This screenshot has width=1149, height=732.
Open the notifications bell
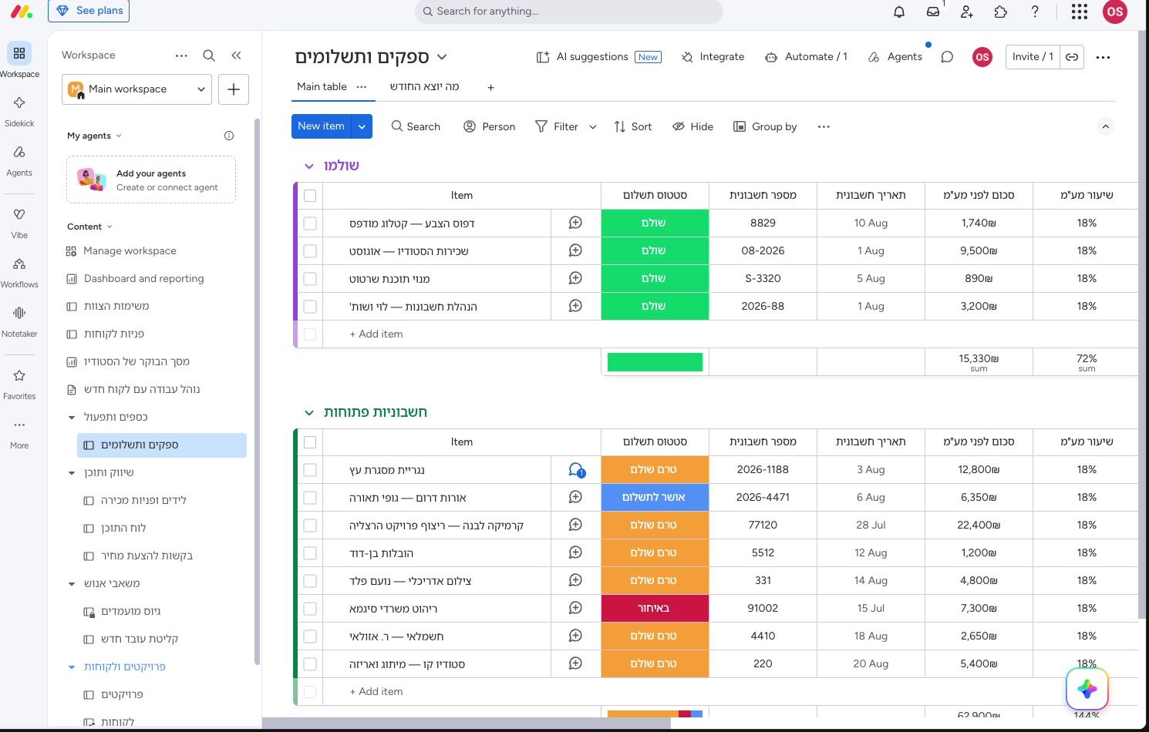point(899,12)
